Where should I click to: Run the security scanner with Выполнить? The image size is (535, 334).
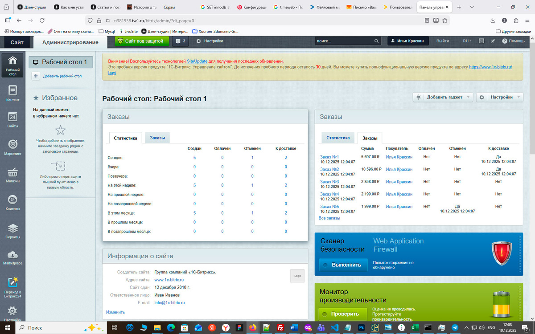click(x=343, y=265)
